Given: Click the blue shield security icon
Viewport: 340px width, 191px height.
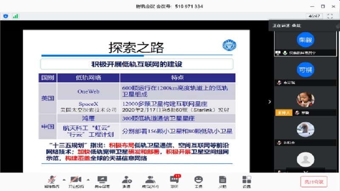Looking at the screenshot, I should [6, 16].
